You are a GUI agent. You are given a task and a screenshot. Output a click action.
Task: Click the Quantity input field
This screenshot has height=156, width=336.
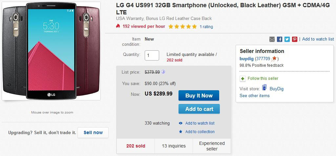click(x=152, y=55)
